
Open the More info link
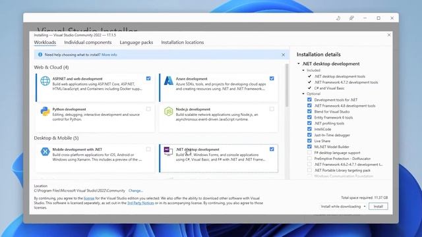pos(109,55)
